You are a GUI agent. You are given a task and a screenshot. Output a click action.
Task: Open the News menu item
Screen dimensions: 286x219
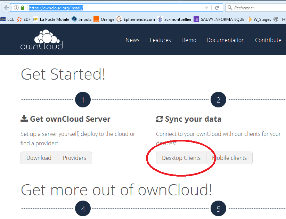(x=132, y=40)
